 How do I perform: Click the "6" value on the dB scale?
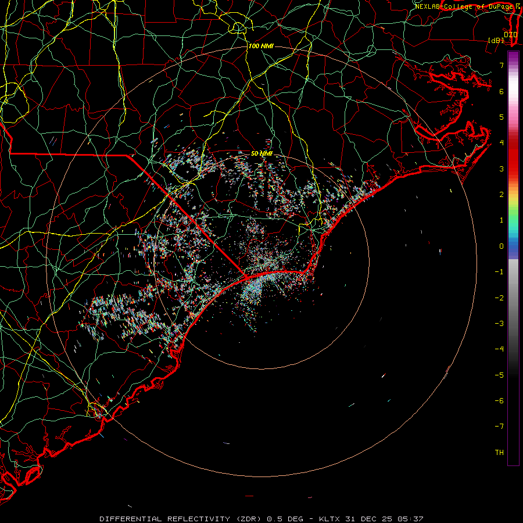[x=501, y=91]
